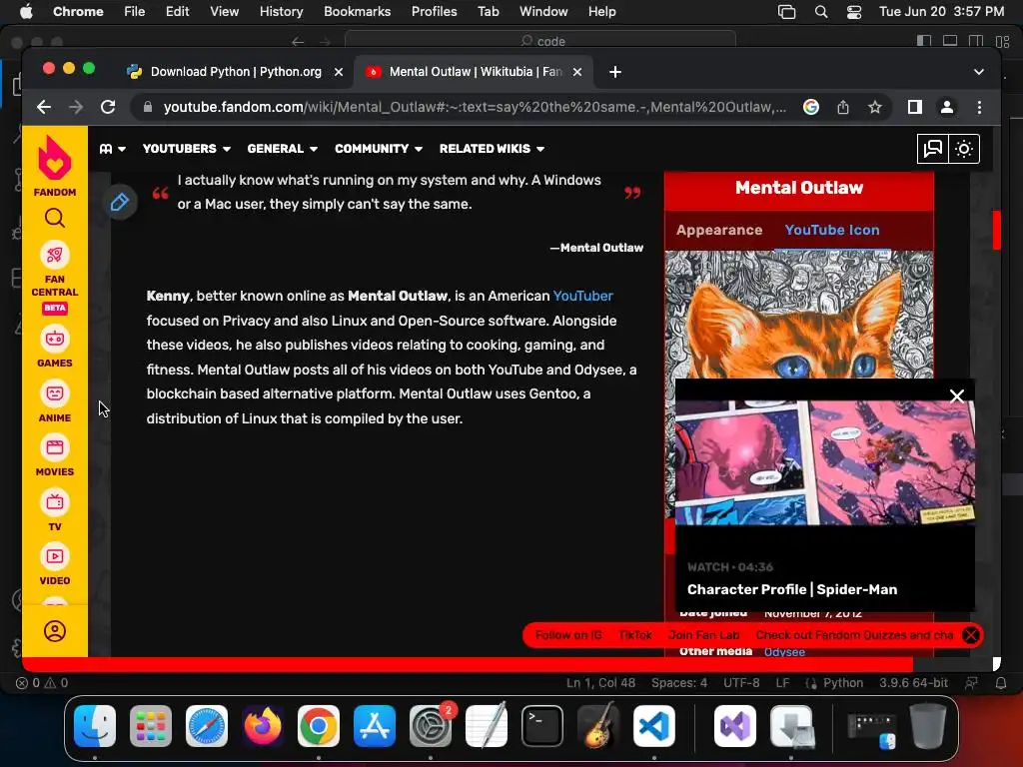Open Spotlight search in menu bar
The height and width of the screenshot is (767, 1023).
[821, 11]
